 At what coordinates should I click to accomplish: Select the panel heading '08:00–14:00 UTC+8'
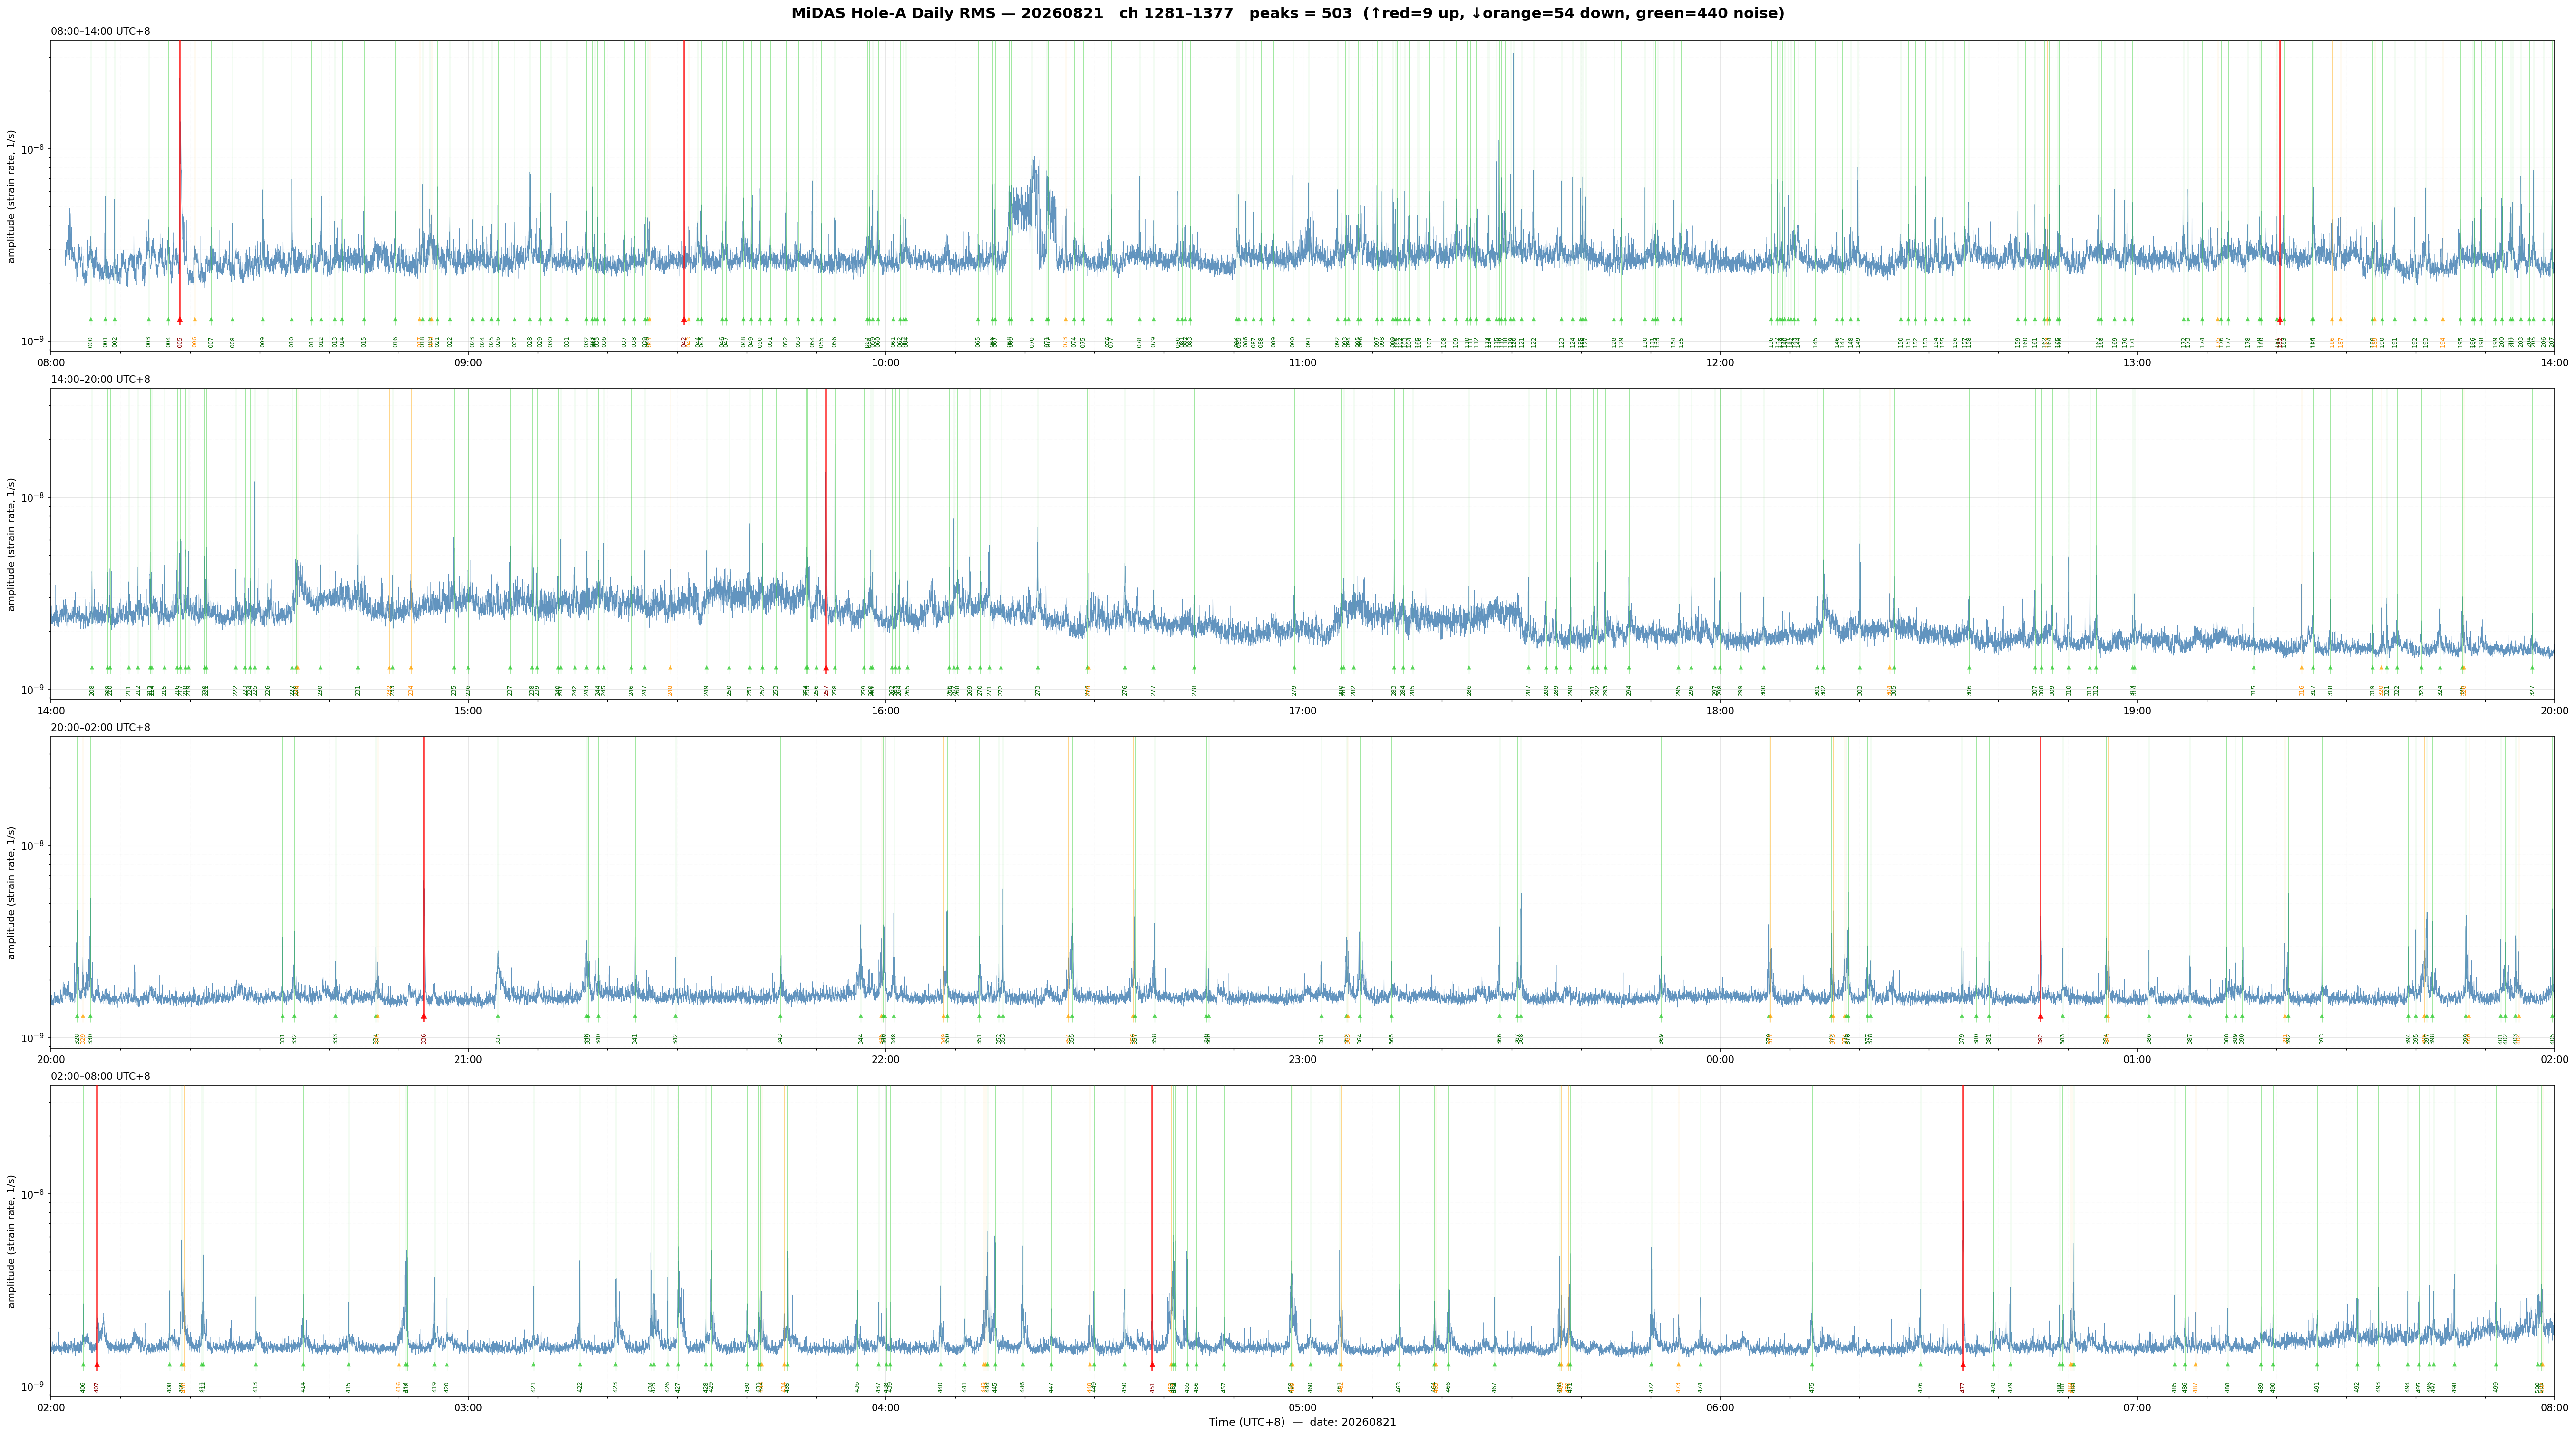pyautogui.click(x=101, y=32)
